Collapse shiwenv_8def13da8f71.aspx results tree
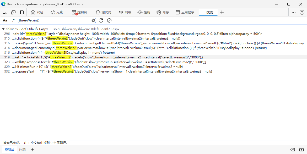 pos(3,29)
